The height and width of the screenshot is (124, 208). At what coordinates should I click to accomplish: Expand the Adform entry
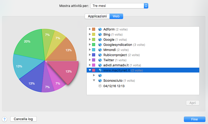(90, 29)
